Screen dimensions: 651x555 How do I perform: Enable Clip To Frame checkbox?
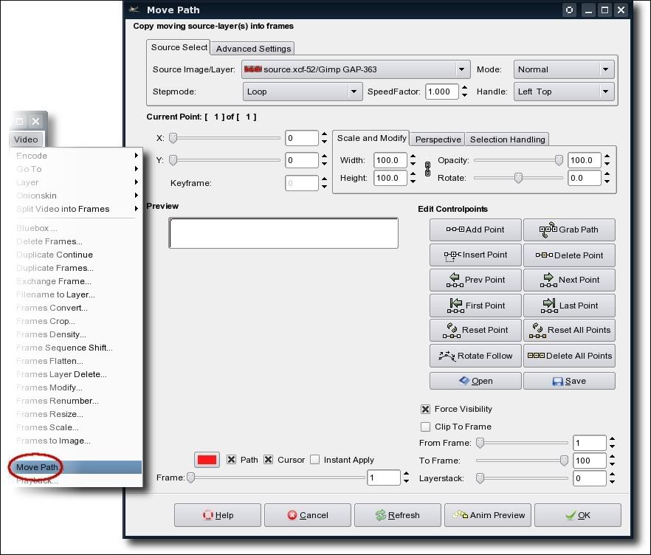[426, 427]
